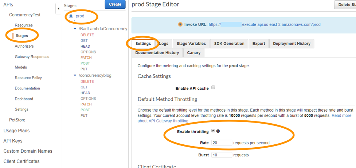
Task: Open Read more about API Gateway throttling
Action: tap(244, 118)
